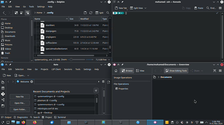Image resolution: width=224 pixels, height=125 pixels.
Task: Sort Dolphin files by Modified column
Action: pyautogui.click(x=90, y=19)
